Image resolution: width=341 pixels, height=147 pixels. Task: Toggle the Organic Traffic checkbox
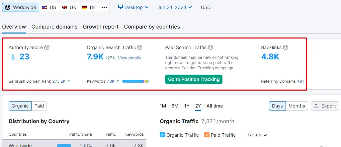point(162,135)
